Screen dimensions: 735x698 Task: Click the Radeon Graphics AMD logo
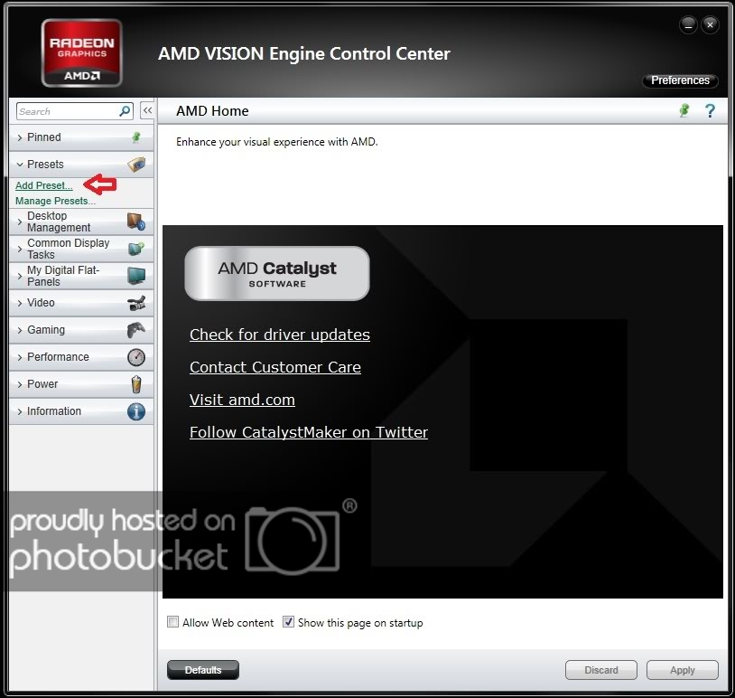coord(82,53)
